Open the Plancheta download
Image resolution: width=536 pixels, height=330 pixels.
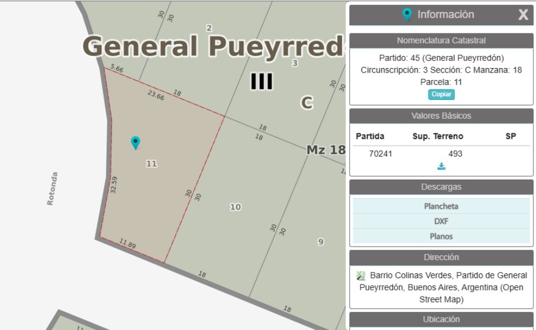[441, 206]
